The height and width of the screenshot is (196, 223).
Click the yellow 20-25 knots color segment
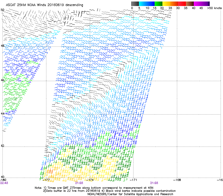click(166, 4)
